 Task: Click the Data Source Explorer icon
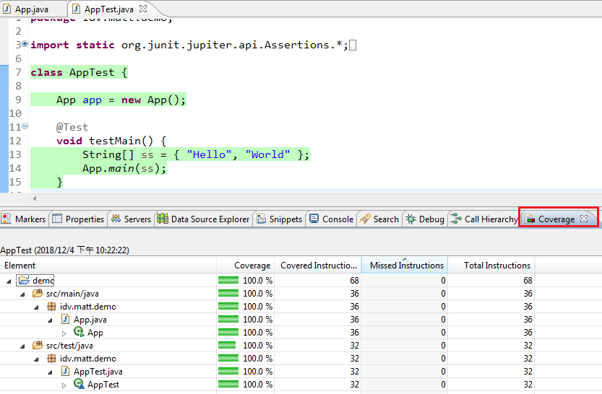pyautogui.click(x=163, y=219)
